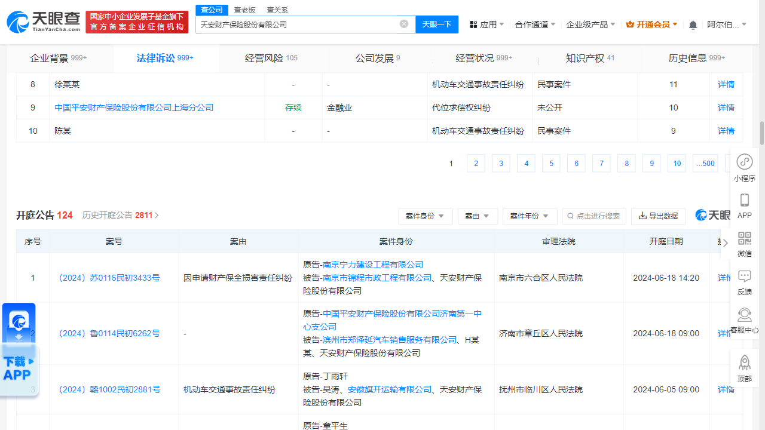Open case (2024)苏0116民初3433号
The width and height of the screenshot is (765, 430).
pyautogui.click(x=109, y=278)
